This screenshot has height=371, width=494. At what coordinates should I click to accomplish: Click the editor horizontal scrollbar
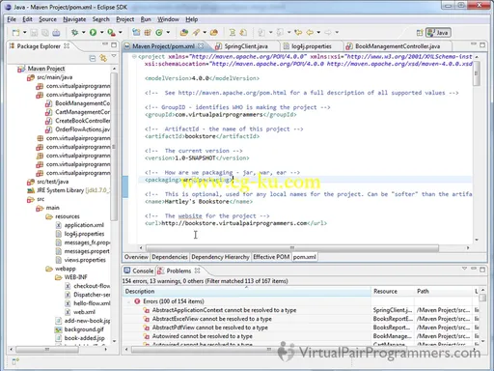[292, 248]
